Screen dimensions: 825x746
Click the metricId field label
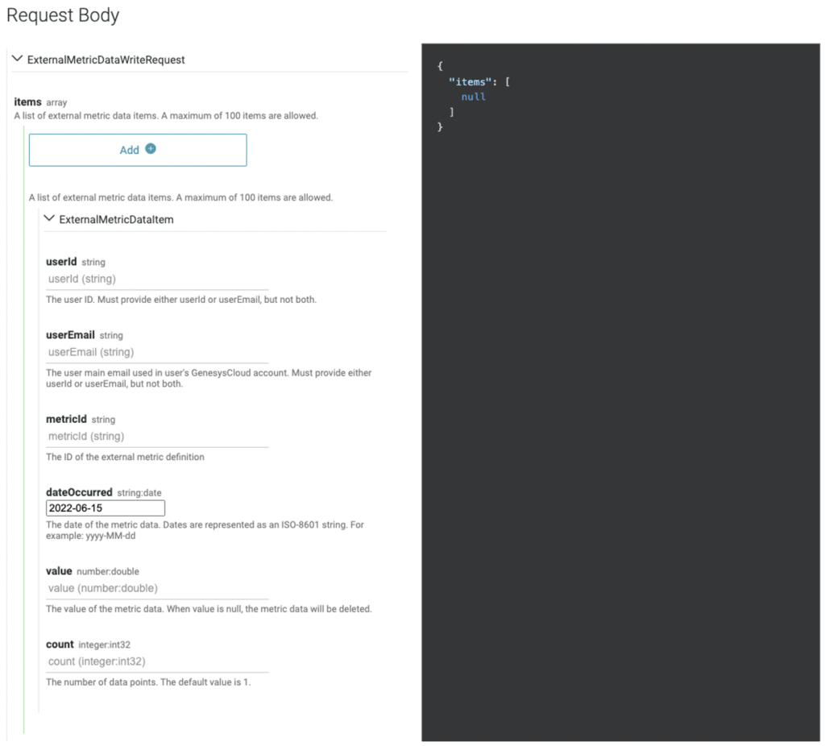[66, 419]
